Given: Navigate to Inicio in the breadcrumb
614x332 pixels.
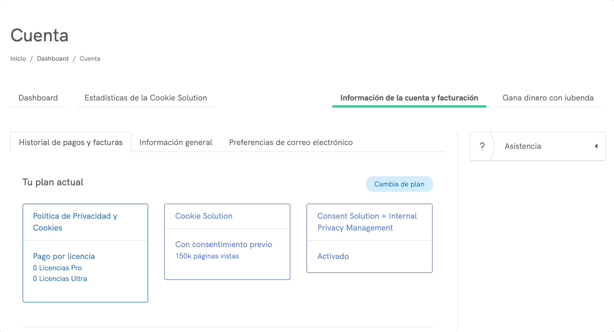Looking at the screenshot, I should click(x=18, y=59).
